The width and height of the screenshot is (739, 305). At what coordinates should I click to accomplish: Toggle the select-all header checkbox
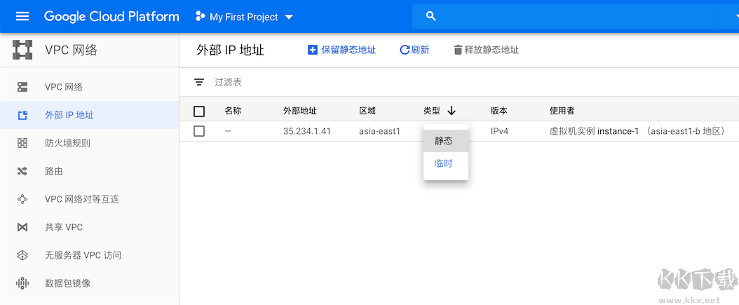pos(199,111)
